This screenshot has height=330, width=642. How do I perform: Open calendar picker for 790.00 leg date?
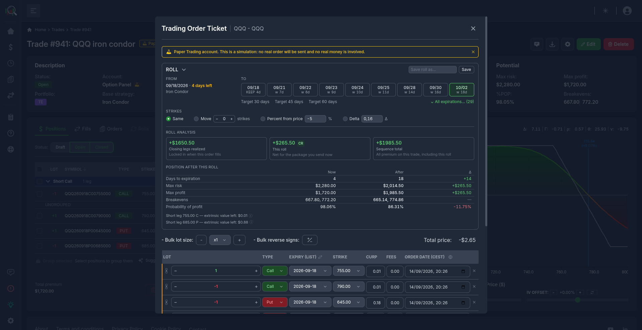click(x=463, y=287)
